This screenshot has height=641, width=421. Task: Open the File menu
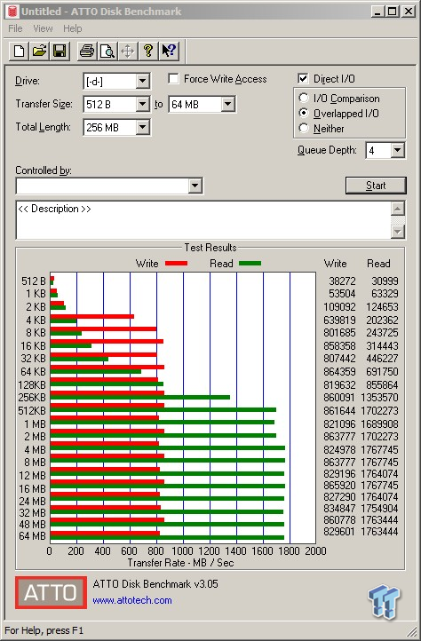(x=16, y=28)
